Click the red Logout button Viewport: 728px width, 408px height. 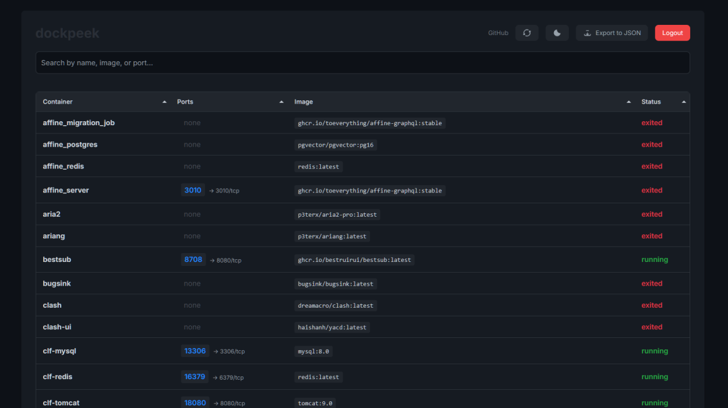tap(672, 33)
